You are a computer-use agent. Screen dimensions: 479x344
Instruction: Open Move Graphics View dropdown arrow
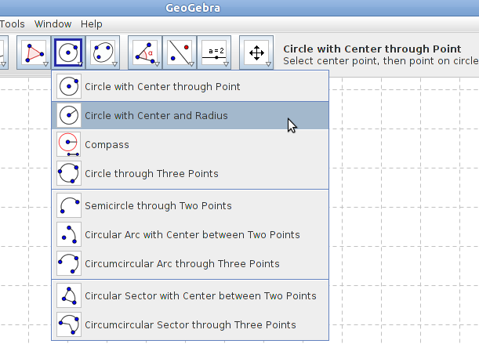268,63
